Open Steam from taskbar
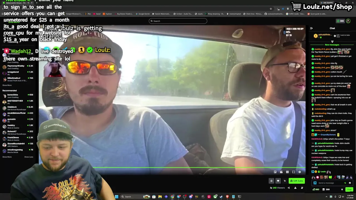Viewport: 356px width, 200px height. (221, 197)
